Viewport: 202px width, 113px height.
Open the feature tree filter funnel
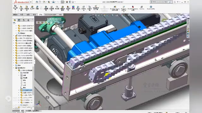[14, 23]
